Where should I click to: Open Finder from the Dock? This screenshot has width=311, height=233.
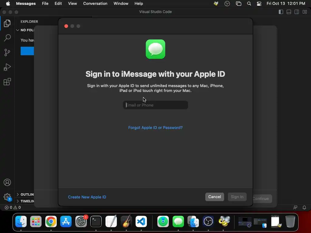tap(21, 221)
